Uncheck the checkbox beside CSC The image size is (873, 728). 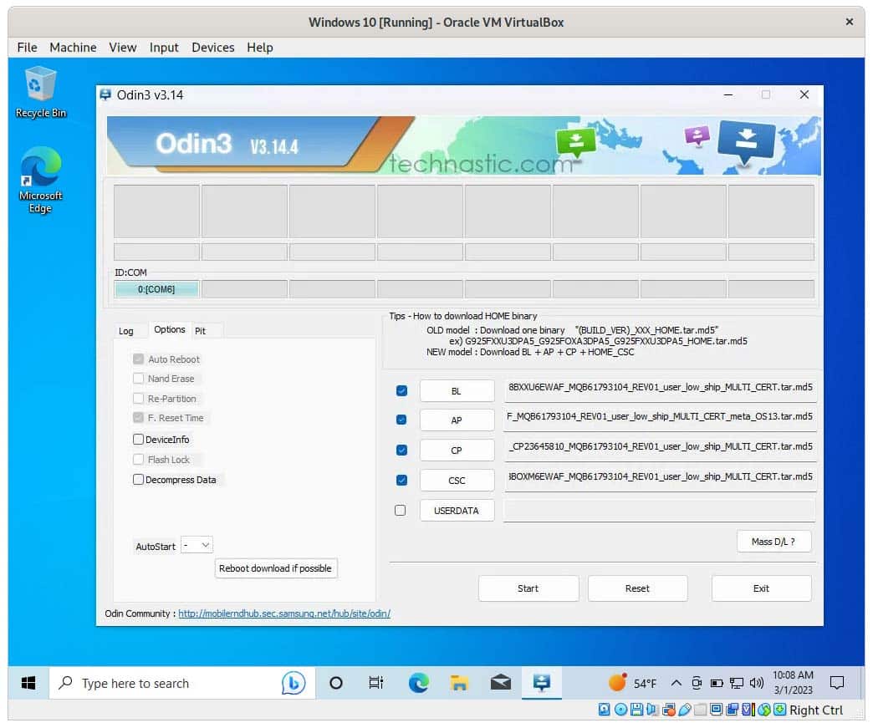[401, 480]
